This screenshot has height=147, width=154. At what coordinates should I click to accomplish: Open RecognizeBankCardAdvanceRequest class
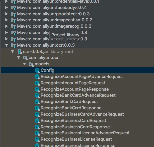[78, 95]
